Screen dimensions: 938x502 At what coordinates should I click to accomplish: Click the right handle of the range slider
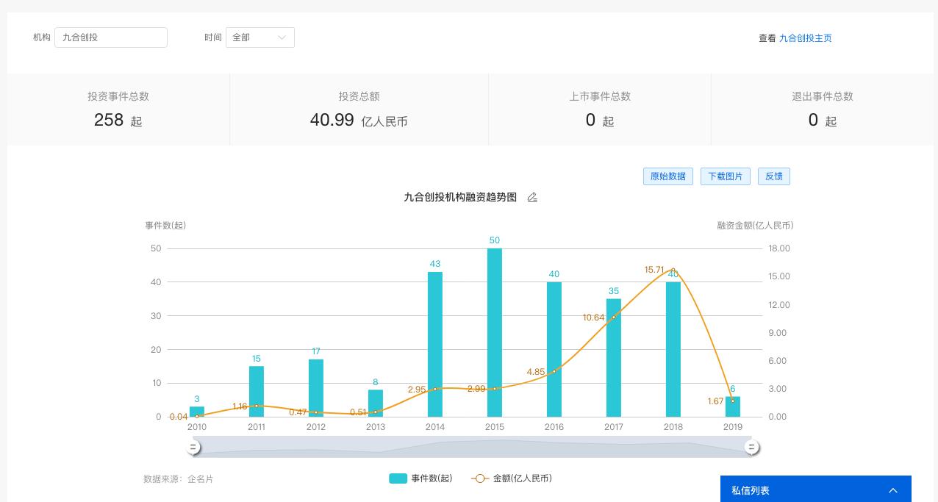point(751,447)
